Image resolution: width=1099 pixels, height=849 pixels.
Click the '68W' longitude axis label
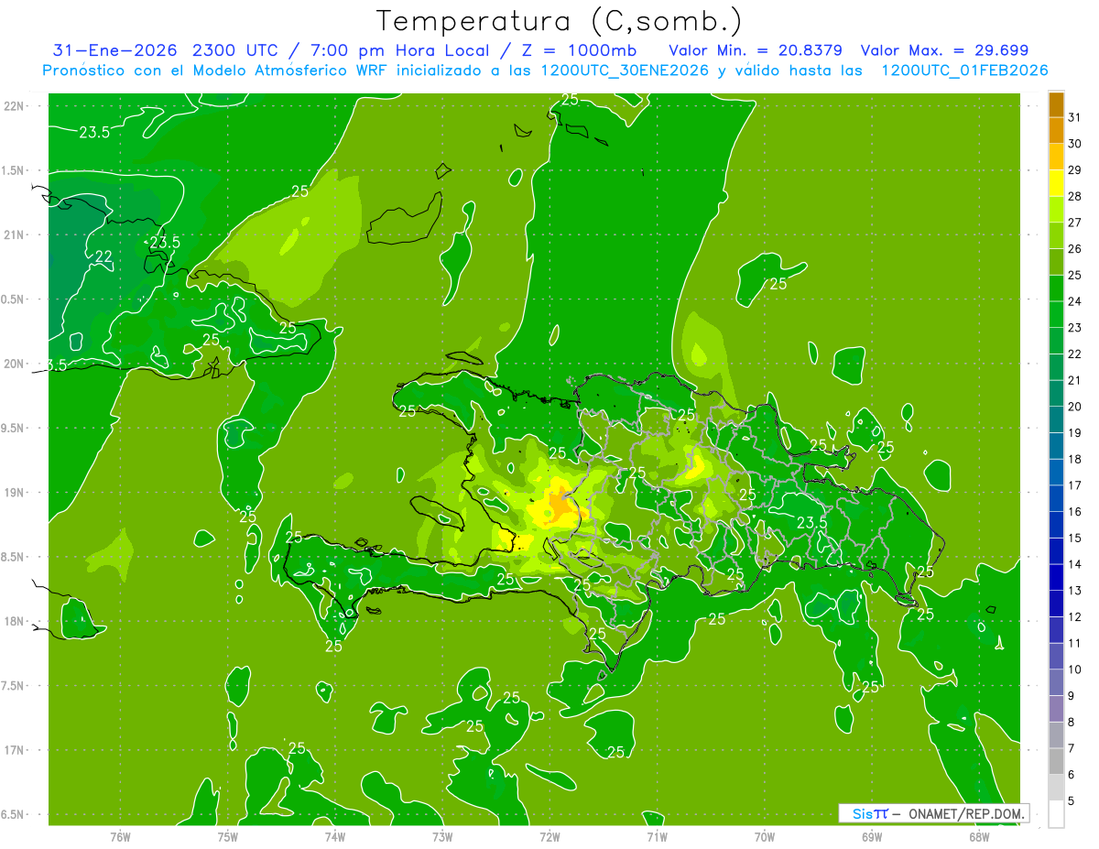click(x=979, y=836)
